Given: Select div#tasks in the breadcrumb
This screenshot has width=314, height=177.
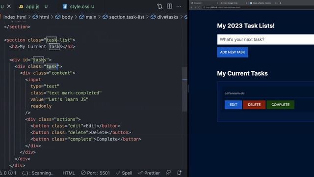Looking at the screenshot, I should (x=168, y=17).
